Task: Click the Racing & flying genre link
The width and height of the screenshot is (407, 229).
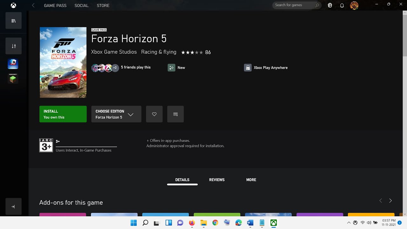Action: tap(159, 52)
